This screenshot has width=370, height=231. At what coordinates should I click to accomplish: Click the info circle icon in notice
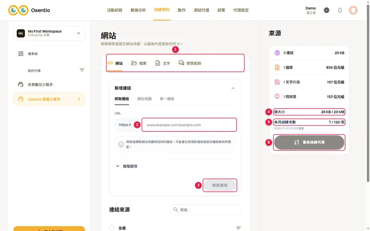coord(121,144)
